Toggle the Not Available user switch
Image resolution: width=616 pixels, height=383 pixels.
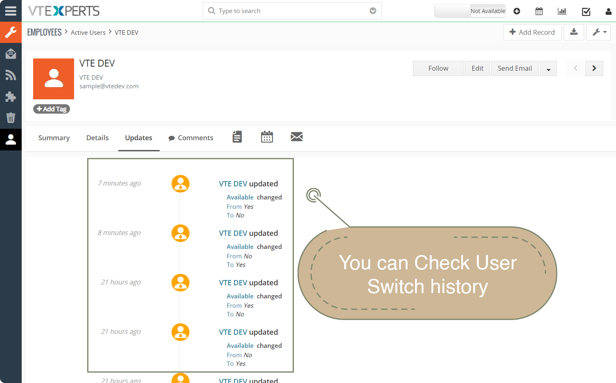click(x=470, y=11)
